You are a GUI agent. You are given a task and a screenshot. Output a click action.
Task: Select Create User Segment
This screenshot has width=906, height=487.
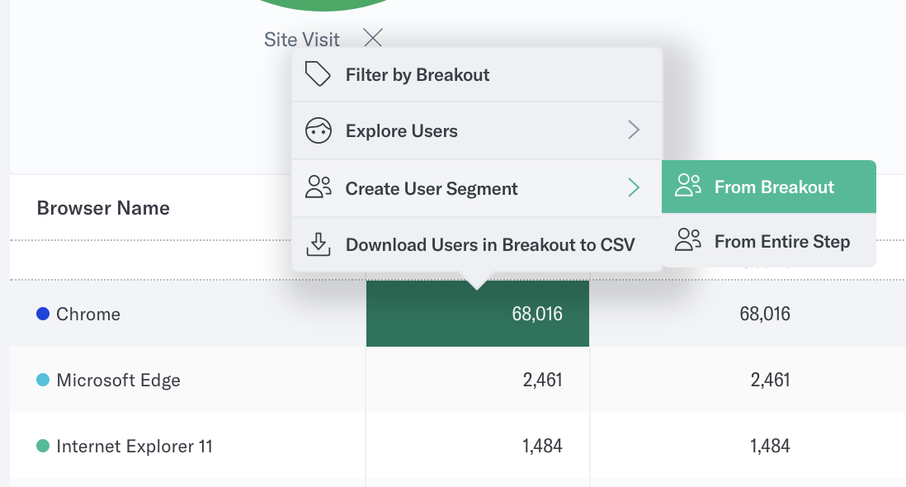pos(477,188)
